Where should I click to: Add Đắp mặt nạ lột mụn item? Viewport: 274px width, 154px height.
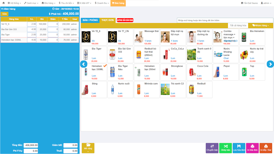173,37
